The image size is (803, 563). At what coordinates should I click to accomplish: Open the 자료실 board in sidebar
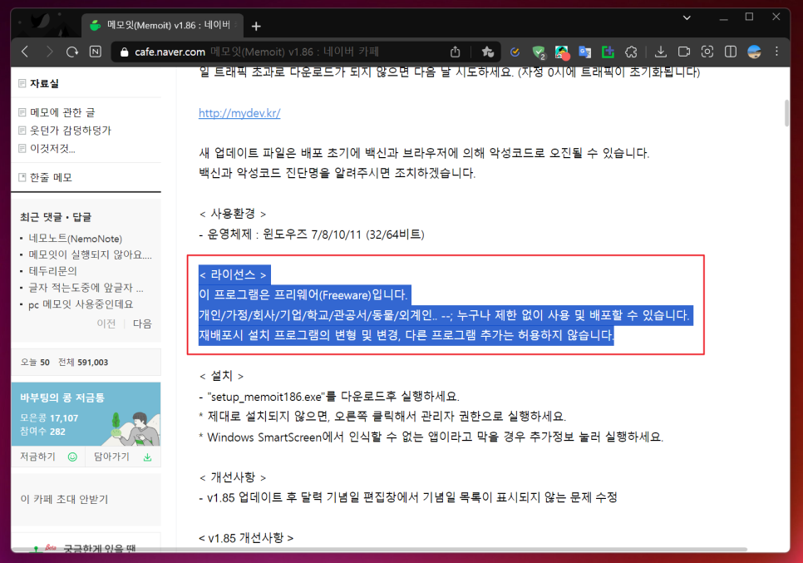44,83
